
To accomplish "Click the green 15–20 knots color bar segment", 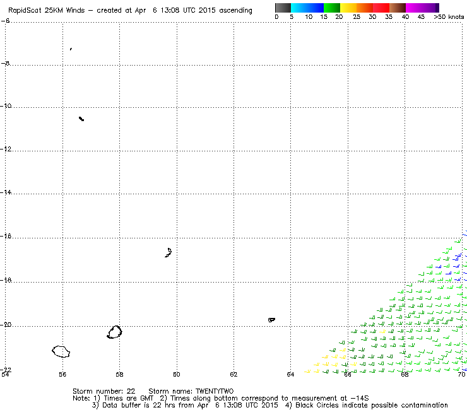I will [332, 8].
